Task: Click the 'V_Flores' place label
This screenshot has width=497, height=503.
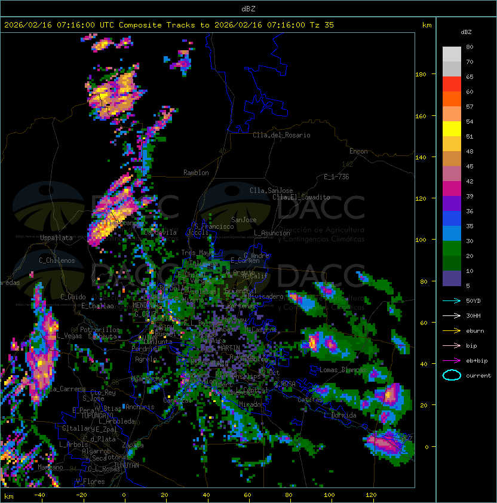Action: [90, 481]
